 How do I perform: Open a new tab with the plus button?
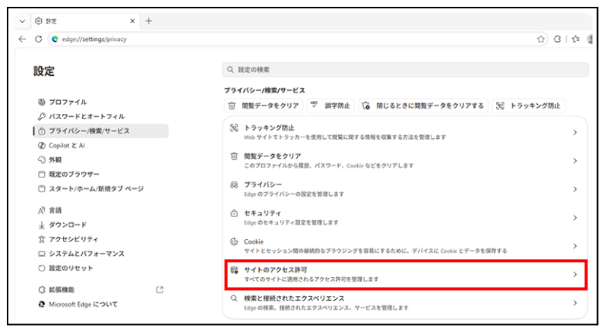(x=149, y=20)
